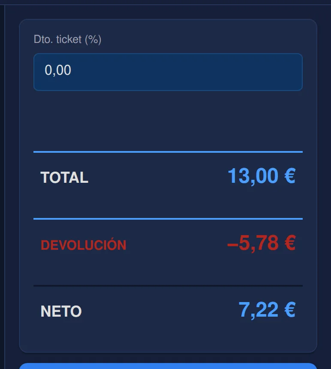The height and width of the screenshot is (369, 331).
Task: Select the 0,00 discount value text
Action: (x=58, y=70)
